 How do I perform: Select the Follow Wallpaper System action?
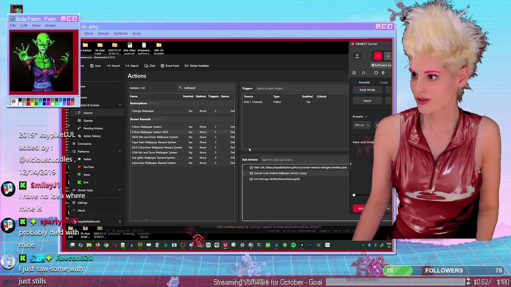182,127
